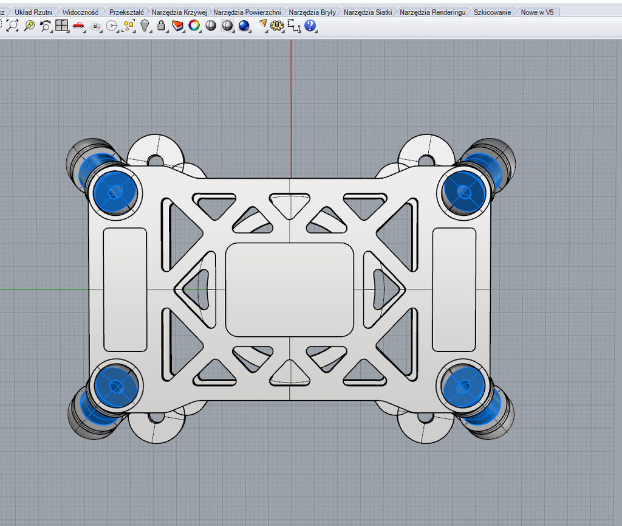Click the color wheel icon
The image size is (622, 526).
[x=194, y=26]
